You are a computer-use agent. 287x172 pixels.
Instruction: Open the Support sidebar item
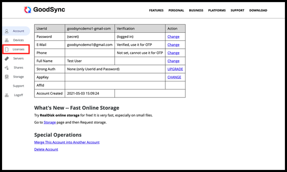point(18,86)
